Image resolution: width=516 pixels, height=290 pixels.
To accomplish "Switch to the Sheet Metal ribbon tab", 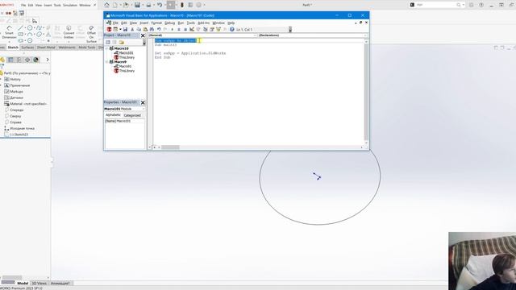I will 46,48.
